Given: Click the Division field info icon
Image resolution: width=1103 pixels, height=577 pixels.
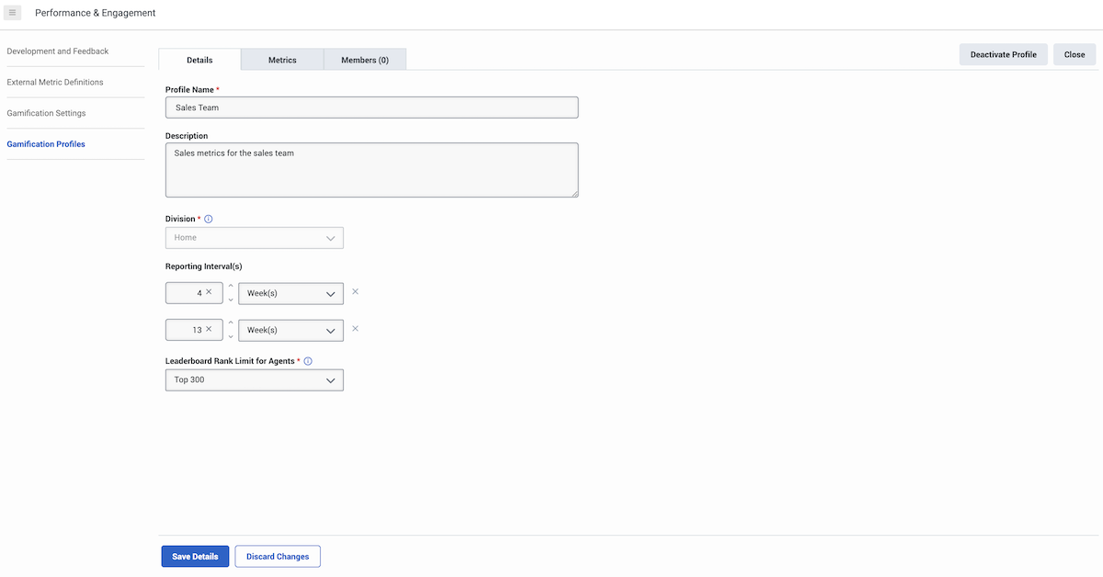Looking at the screenshot, I should (x=208, y=219).
